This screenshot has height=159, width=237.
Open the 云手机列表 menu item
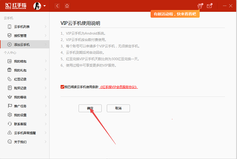coord(25,27)
